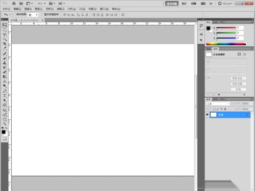Select the Crop tool
Viewport: 255px width, 191px height.
pyautogui.click(x=5, y=44)
